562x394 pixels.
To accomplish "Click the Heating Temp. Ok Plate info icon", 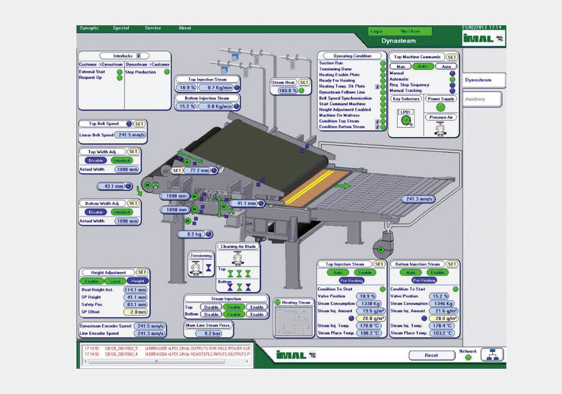I will click(x=378, y=86).
